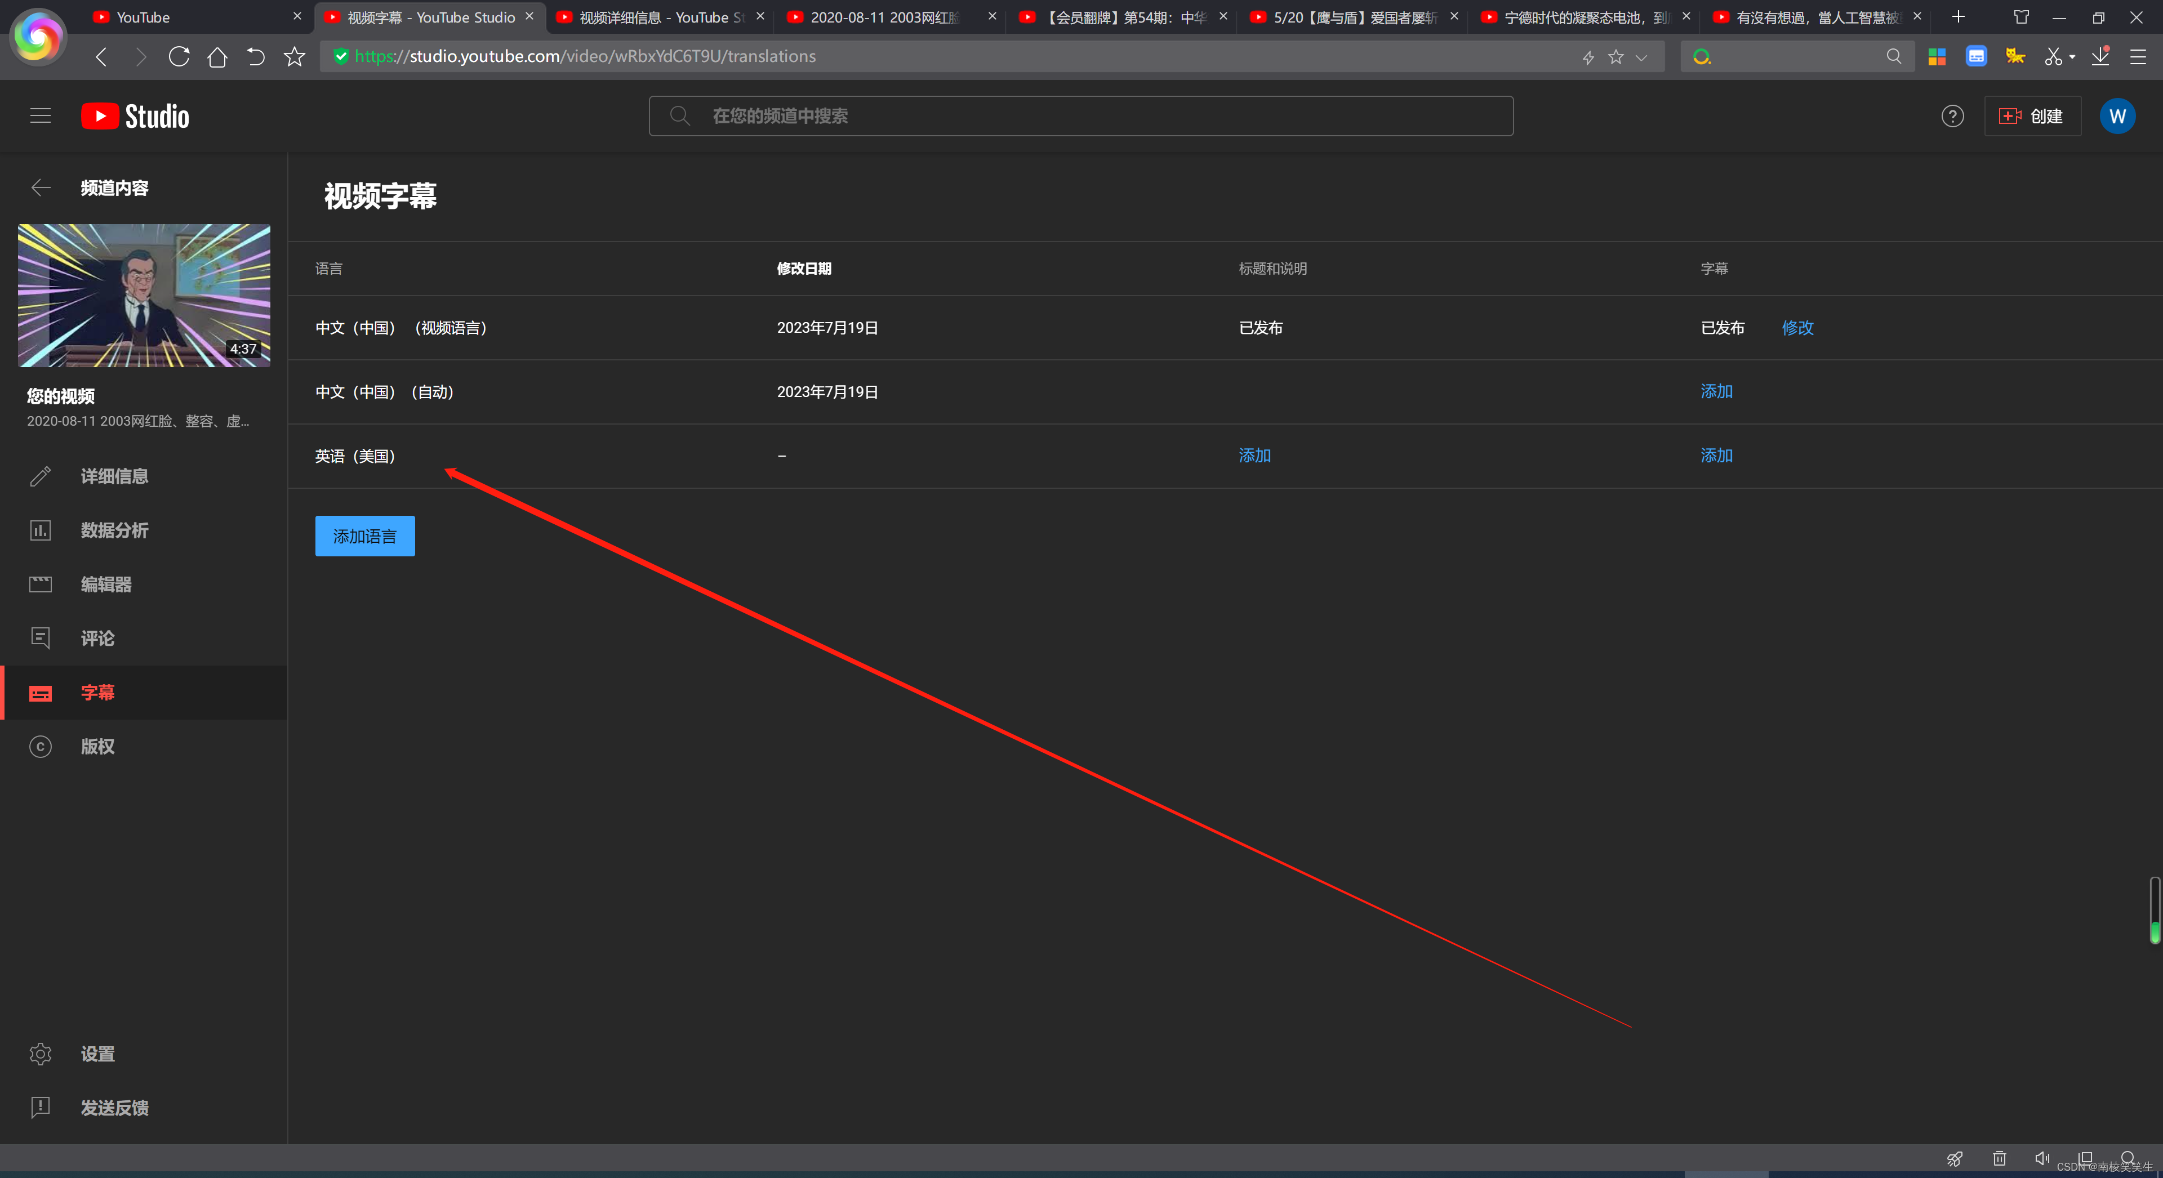Click the help question mark icon
Viewport: 2163px width, 1178px height.
click(1952, 116)
